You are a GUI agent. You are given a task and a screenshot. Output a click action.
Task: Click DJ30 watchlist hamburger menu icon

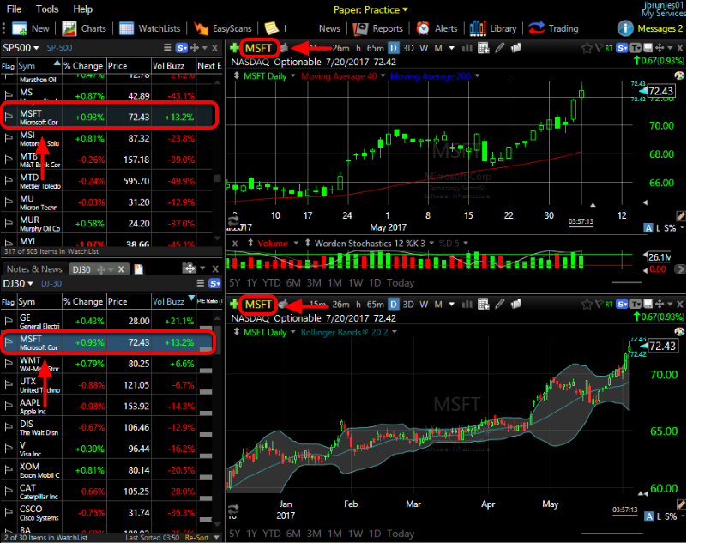coord(201,283)
